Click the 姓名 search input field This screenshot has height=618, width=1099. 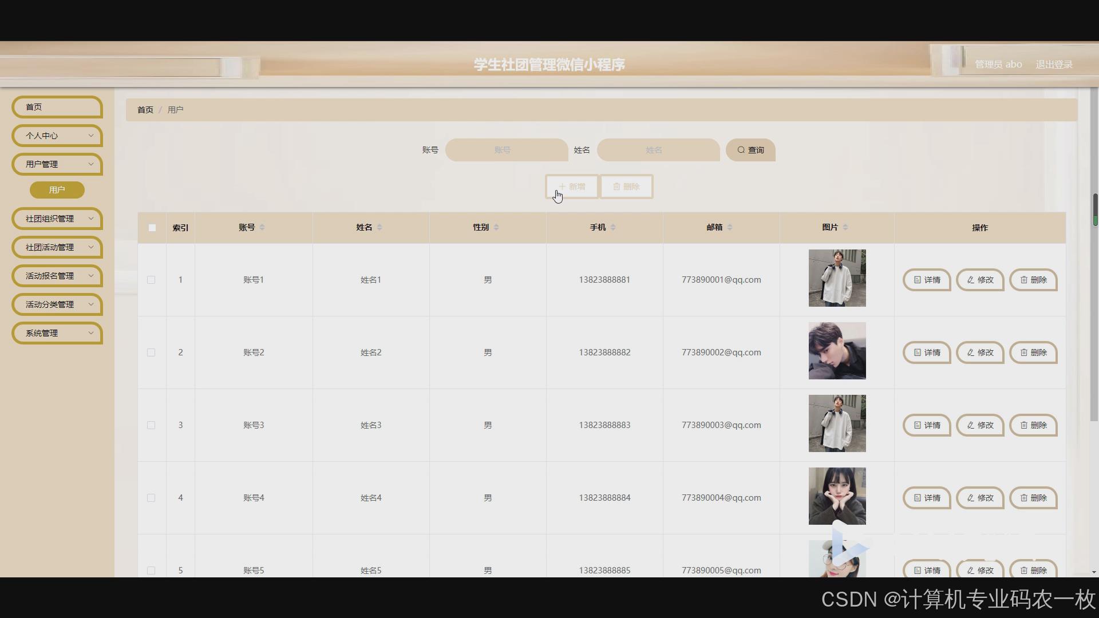pos(658,150)
